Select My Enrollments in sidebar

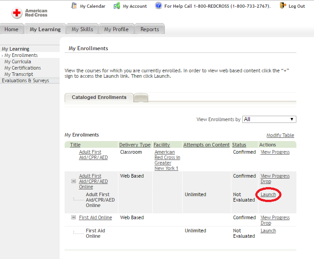tap(21, 55)
